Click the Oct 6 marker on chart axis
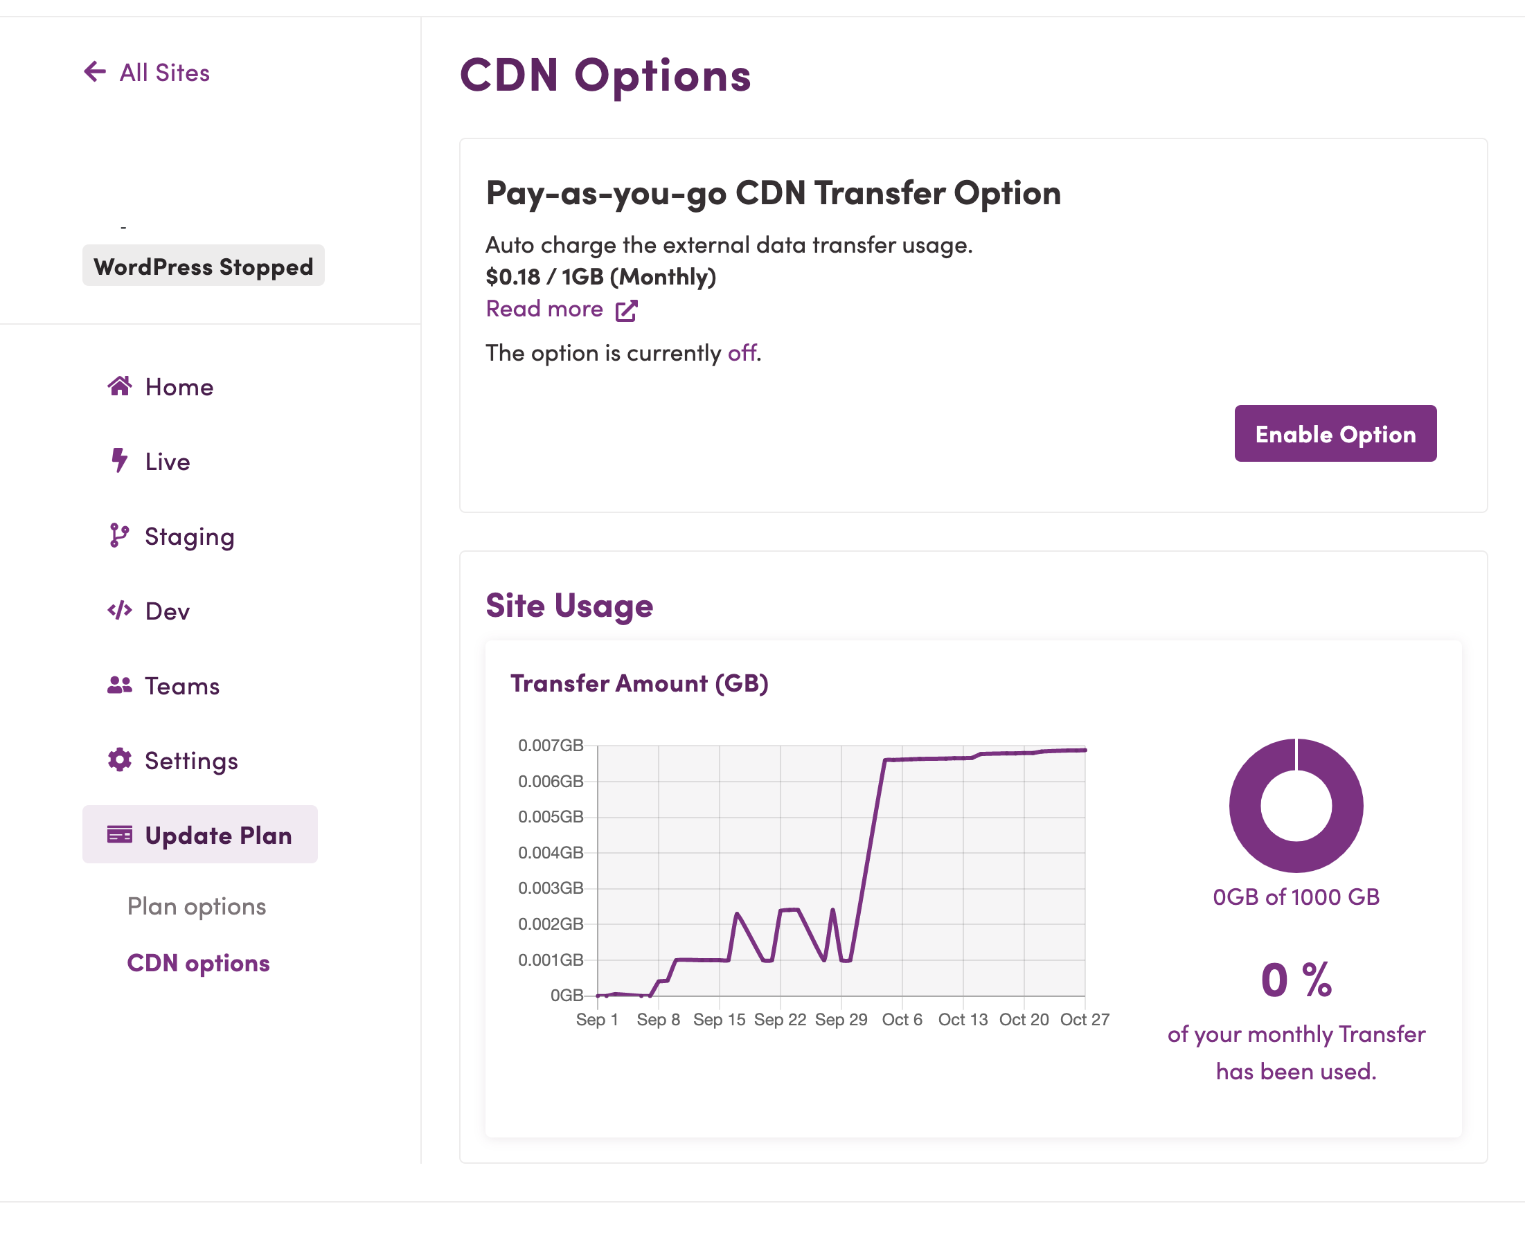This screenshot has width=1525, height=1251. click(902, 1020)
